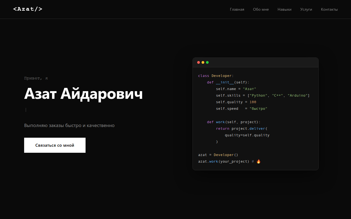
Task: Click the Привет, я greeting text
Action: pyautogui.click(x=36, y=78)
